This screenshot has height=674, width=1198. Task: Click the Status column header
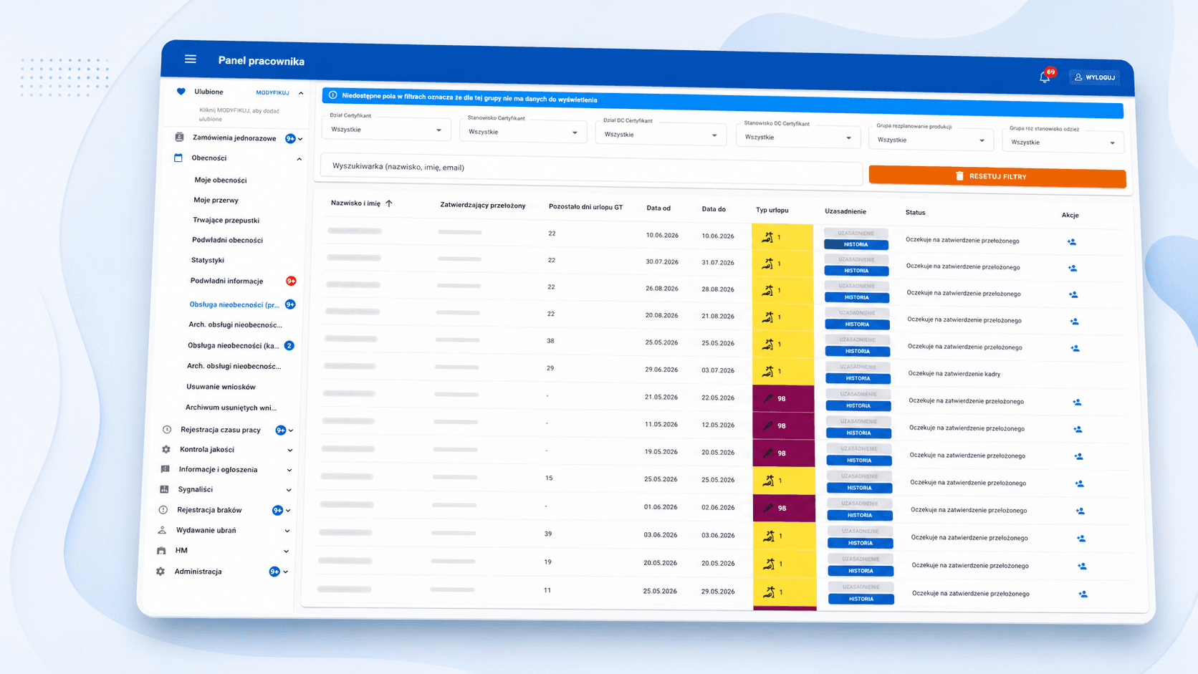tap(915, 213)
